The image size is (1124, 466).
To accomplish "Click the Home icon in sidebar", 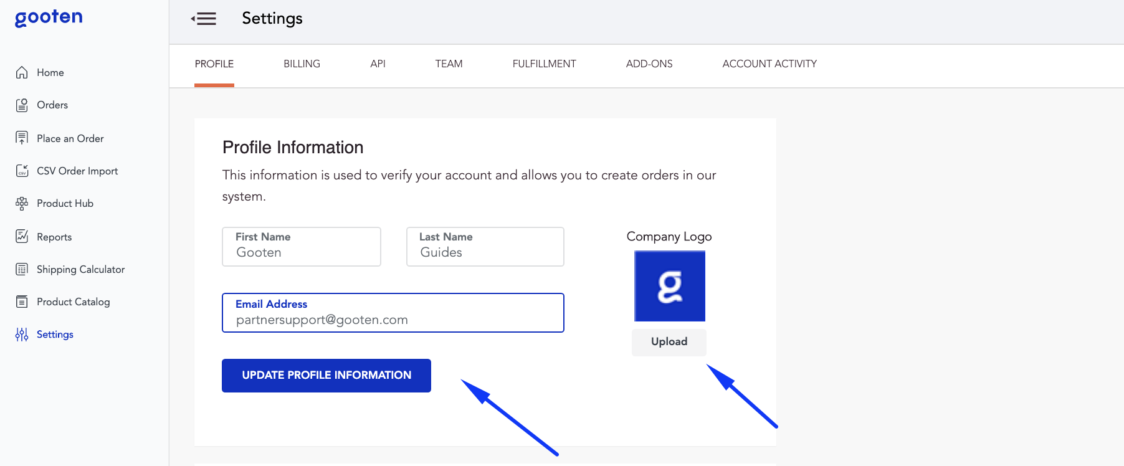I will 22,73.
